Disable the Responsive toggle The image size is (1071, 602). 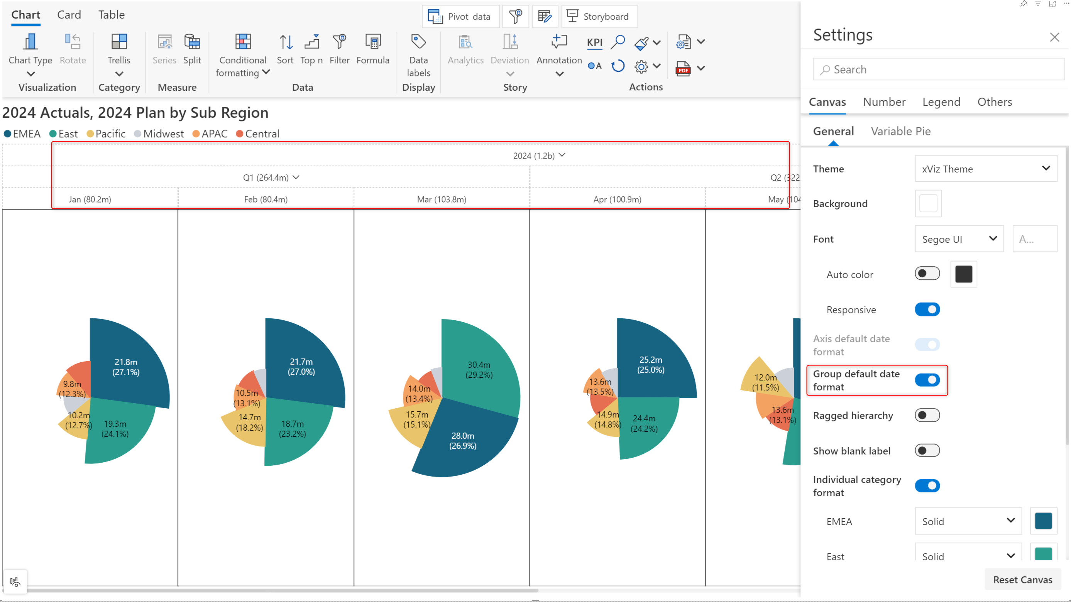(x=927, y=309)
